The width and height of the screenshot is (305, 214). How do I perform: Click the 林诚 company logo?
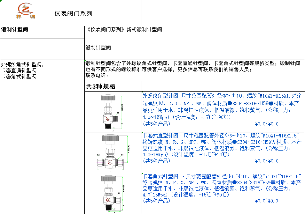26,11
